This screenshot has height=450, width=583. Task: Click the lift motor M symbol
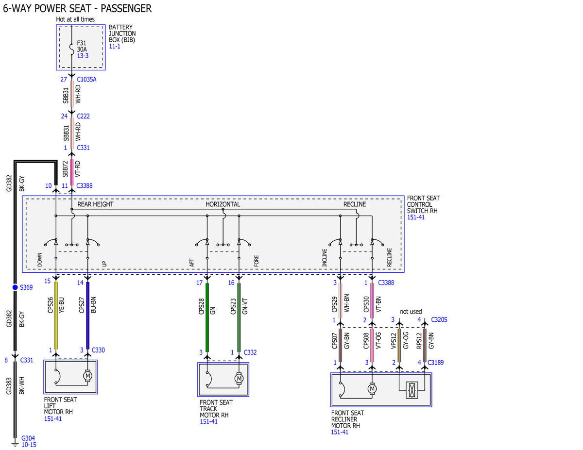coord(88,375)
